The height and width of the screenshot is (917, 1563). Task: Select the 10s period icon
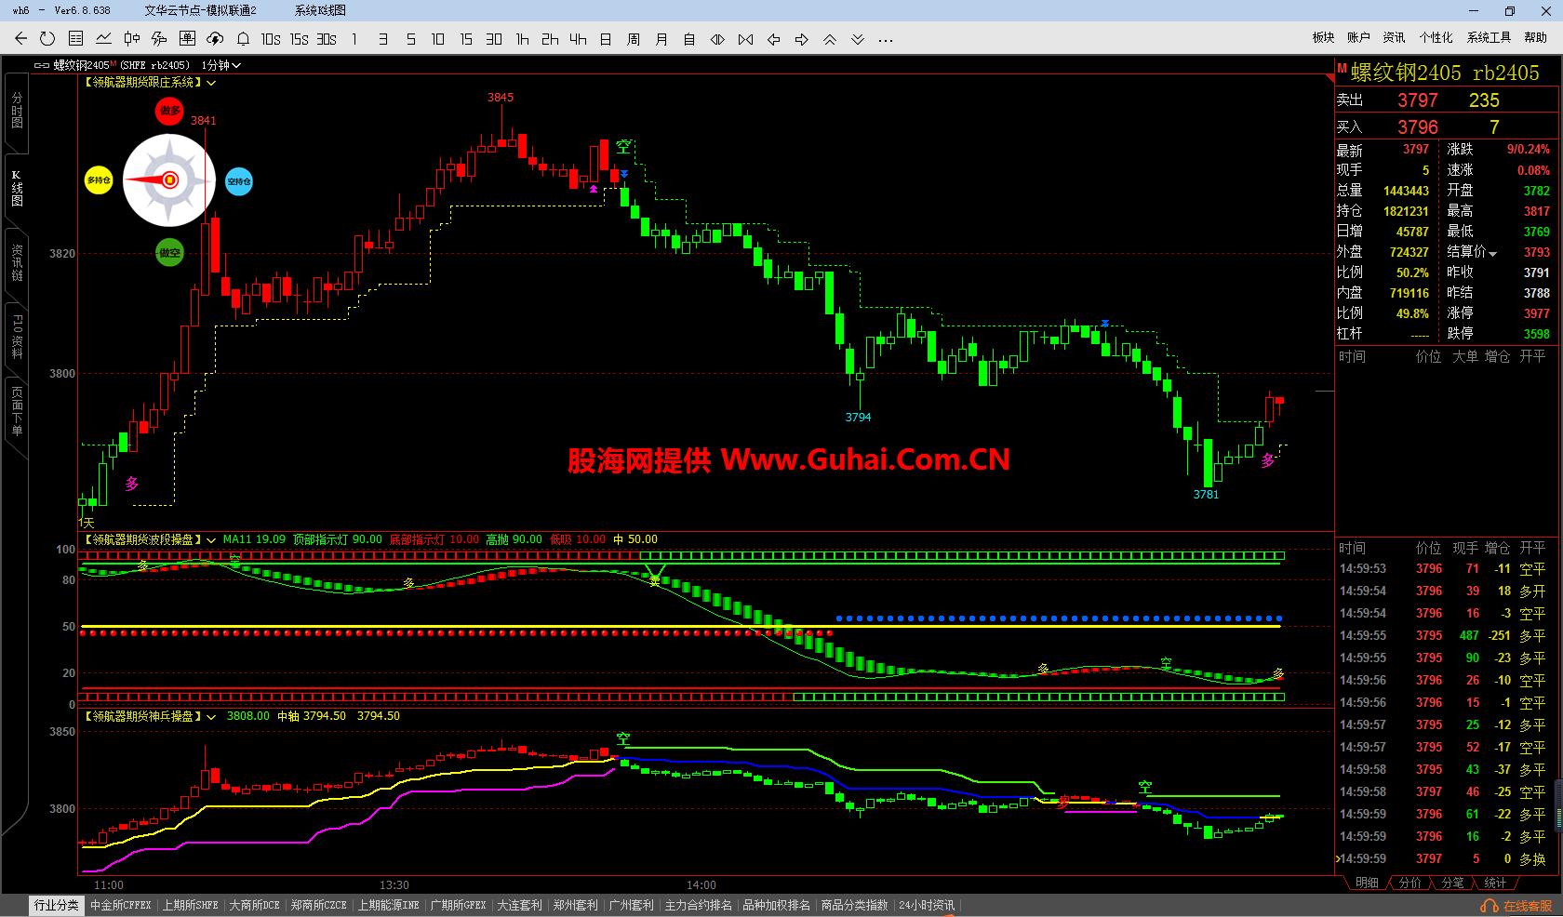click(x=270, y=39)
